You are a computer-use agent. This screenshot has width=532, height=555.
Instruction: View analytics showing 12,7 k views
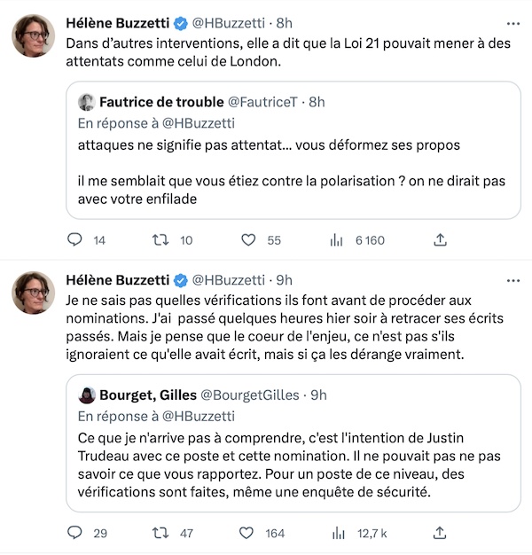[x=338, y=533]
